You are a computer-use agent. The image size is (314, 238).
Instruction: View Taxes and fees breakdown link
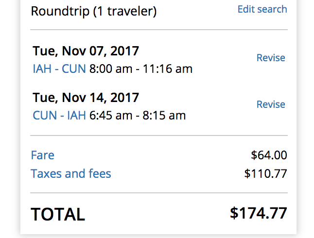pos(71,173)
